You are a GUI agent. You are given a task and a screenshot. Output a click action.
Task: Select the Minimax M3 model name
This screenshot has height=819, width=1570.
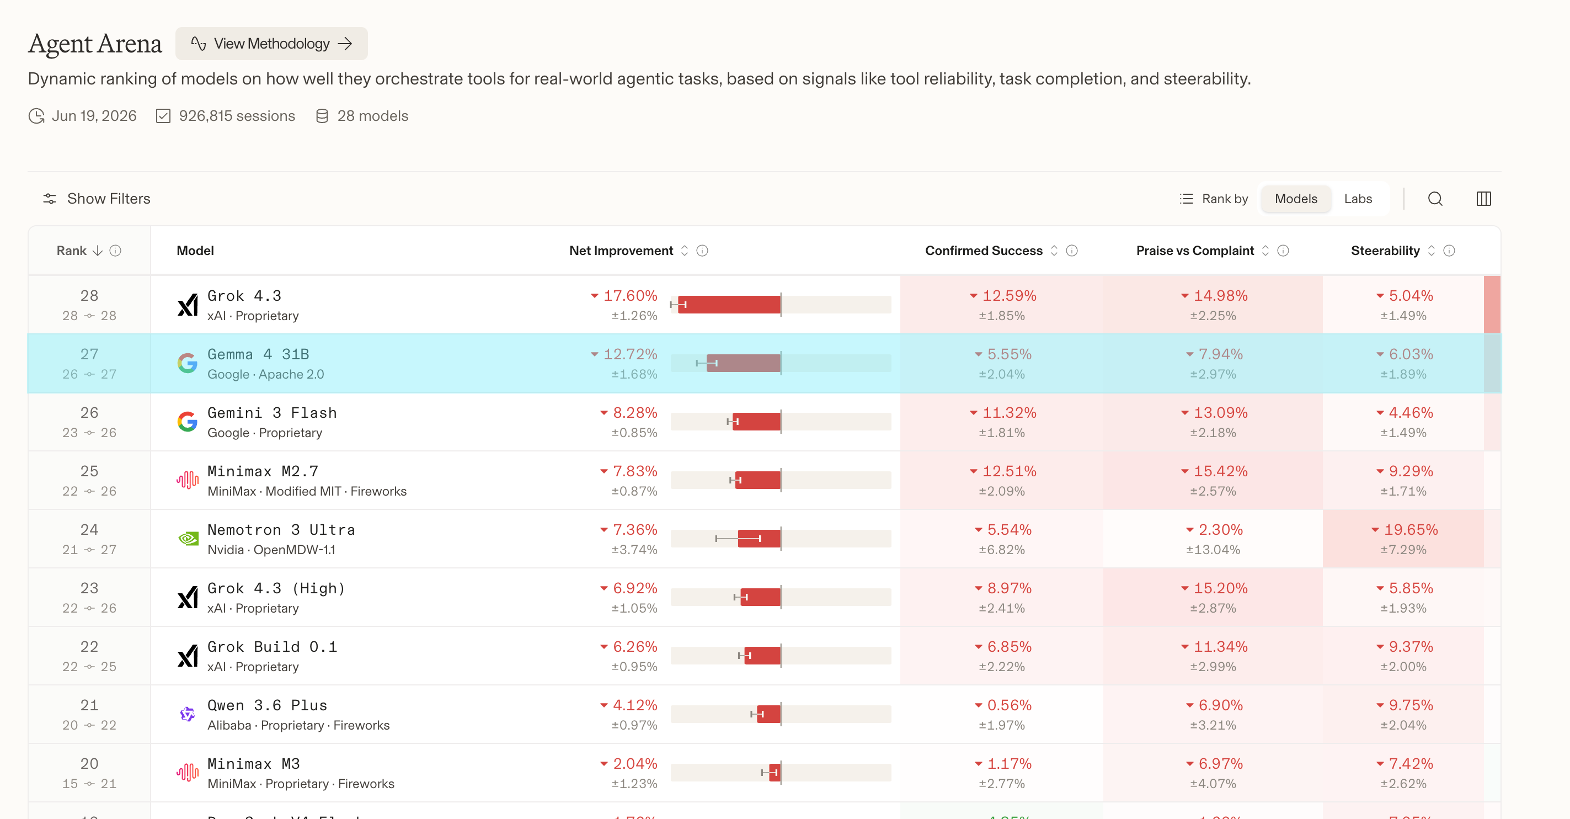point(254,764)
